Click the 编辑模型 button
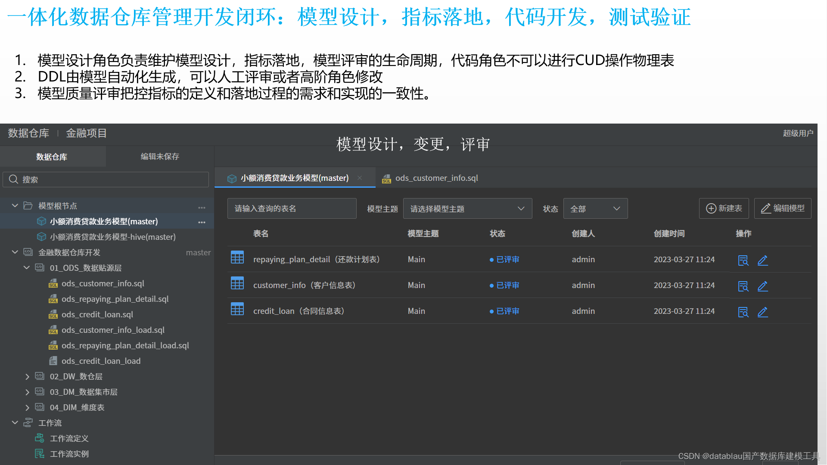Screen dimensions: 827x465 coord(783,208)
